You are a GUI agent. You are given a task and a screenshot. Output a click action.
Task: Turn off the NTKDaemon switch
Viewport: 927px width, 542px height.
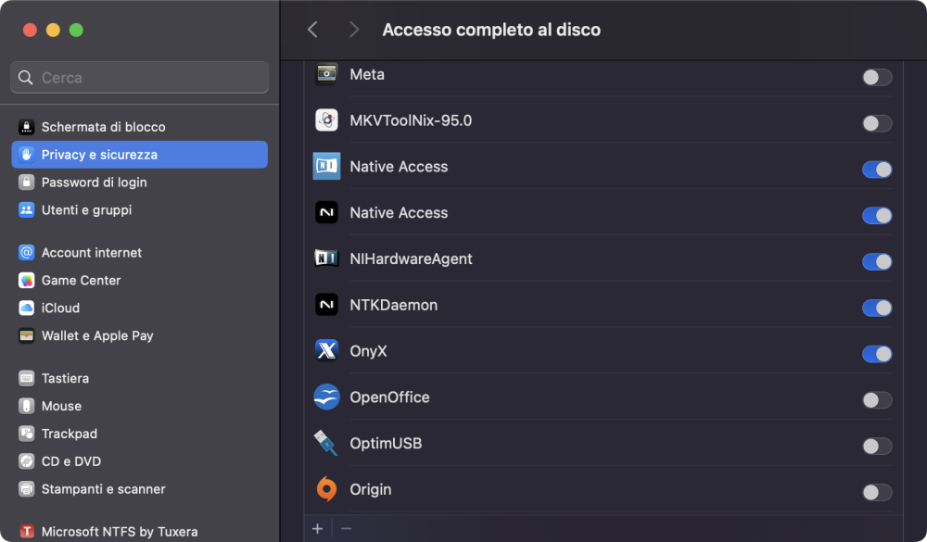point(877,308)
